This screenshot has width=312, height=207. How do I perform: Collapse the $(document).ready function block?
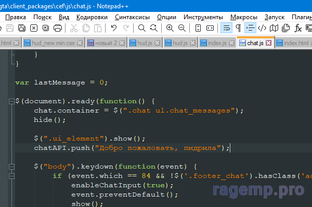[x=11, y=101]
